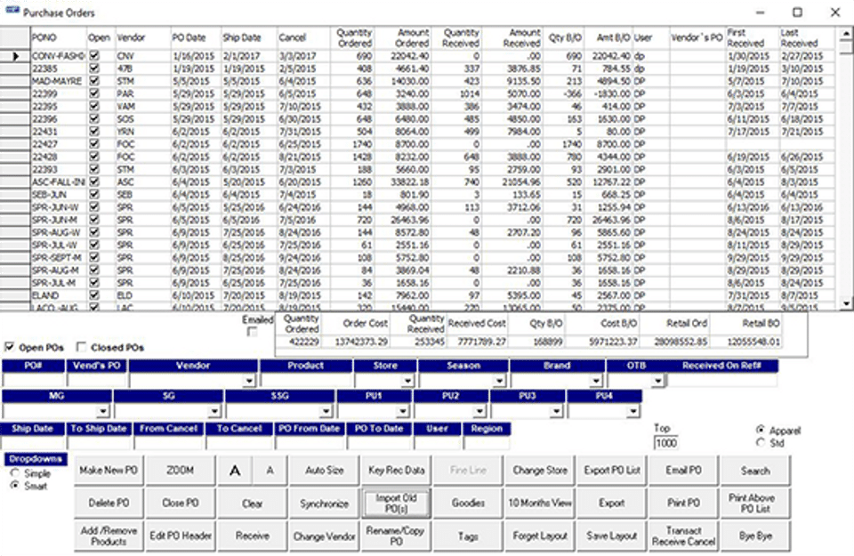Select the Apparel radio option
The image size is (854, 556).
pos(761,430)
